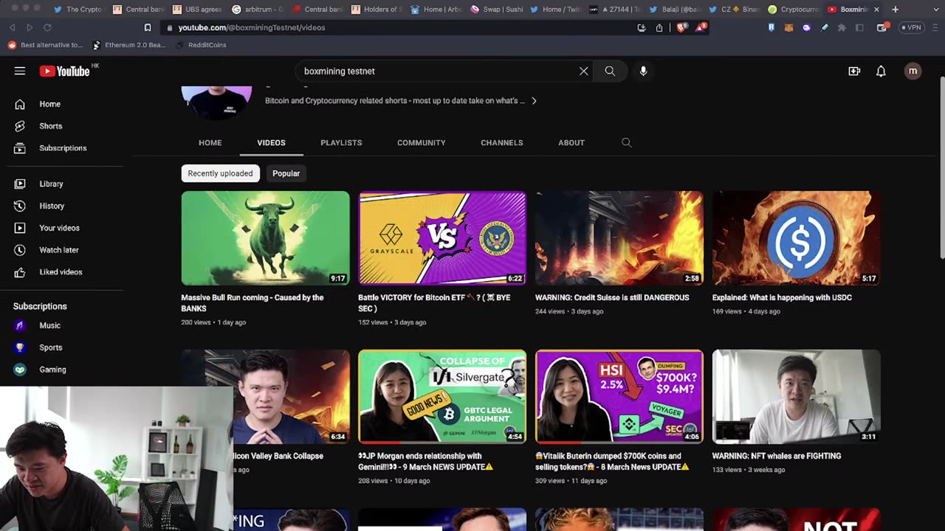This screenshot has width=945, height=531.
Task: Open the extensions puzzle-piece menu
Action: (842, 27)
